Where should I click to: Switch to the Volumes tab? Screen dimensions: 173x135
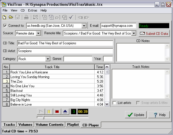tap(25, 125)
